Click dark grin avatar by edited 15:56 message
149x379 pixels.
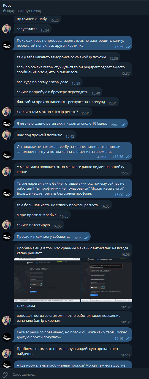tap(7, 155)
